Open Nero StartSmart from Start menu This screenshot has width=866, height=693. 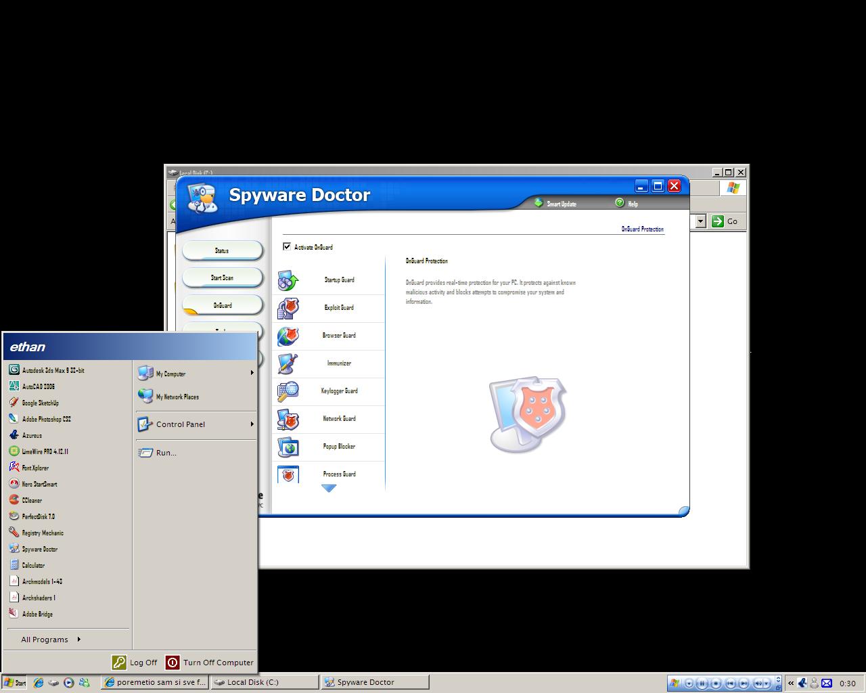pyautogui.click(x=68, y=484)
